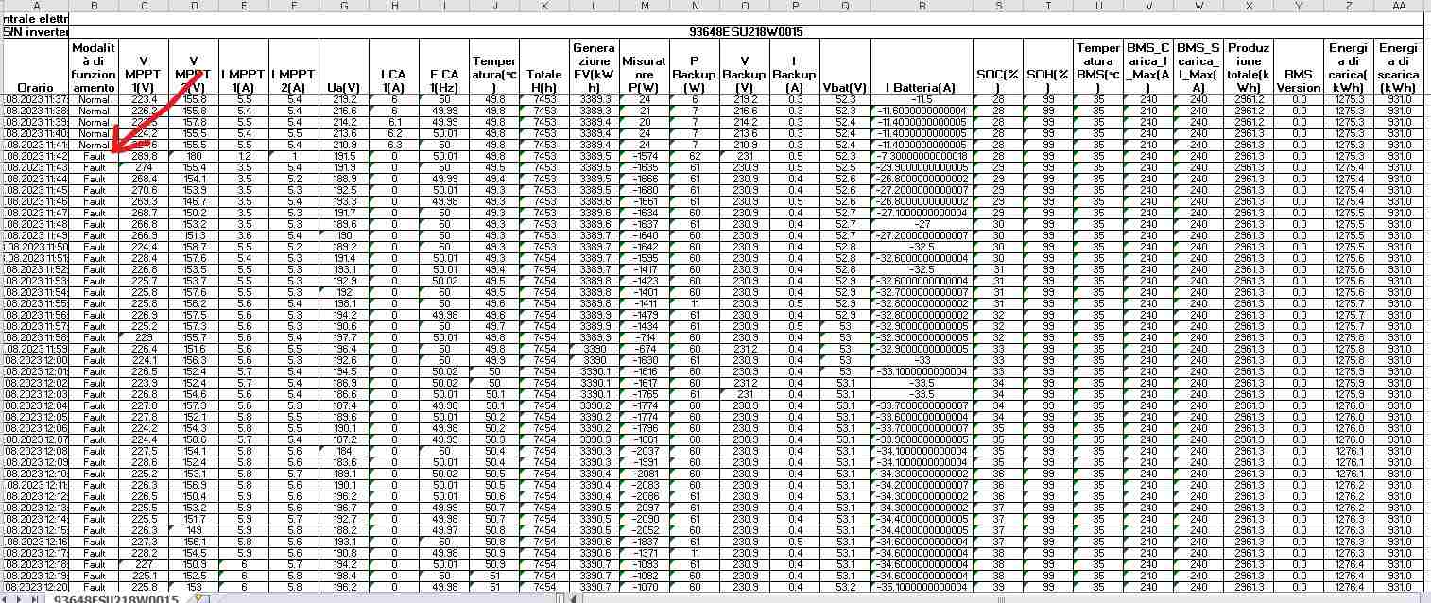This screenshot has width=1431, height=603.
Task: Click the 'P Backup (W)' header cell
Action: pyautogui.click(x=695, y=65)
